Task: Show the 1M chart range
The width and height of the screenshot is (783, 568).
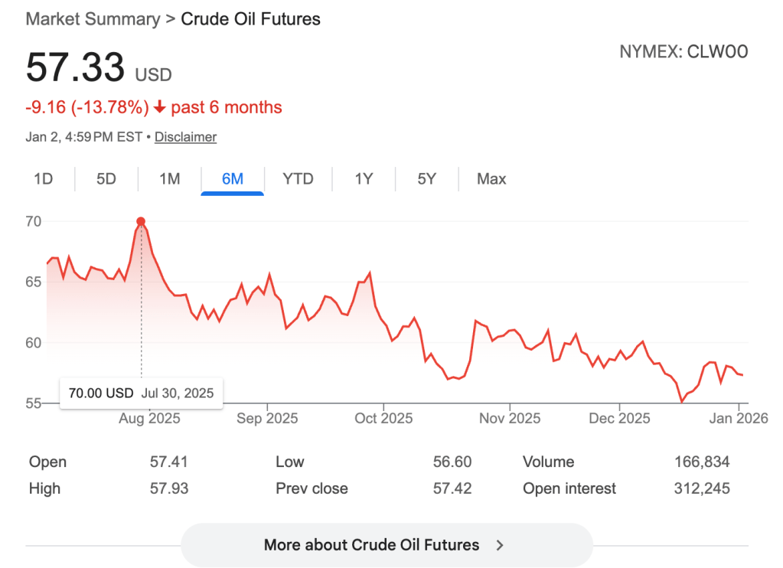Action: point(169,179)
